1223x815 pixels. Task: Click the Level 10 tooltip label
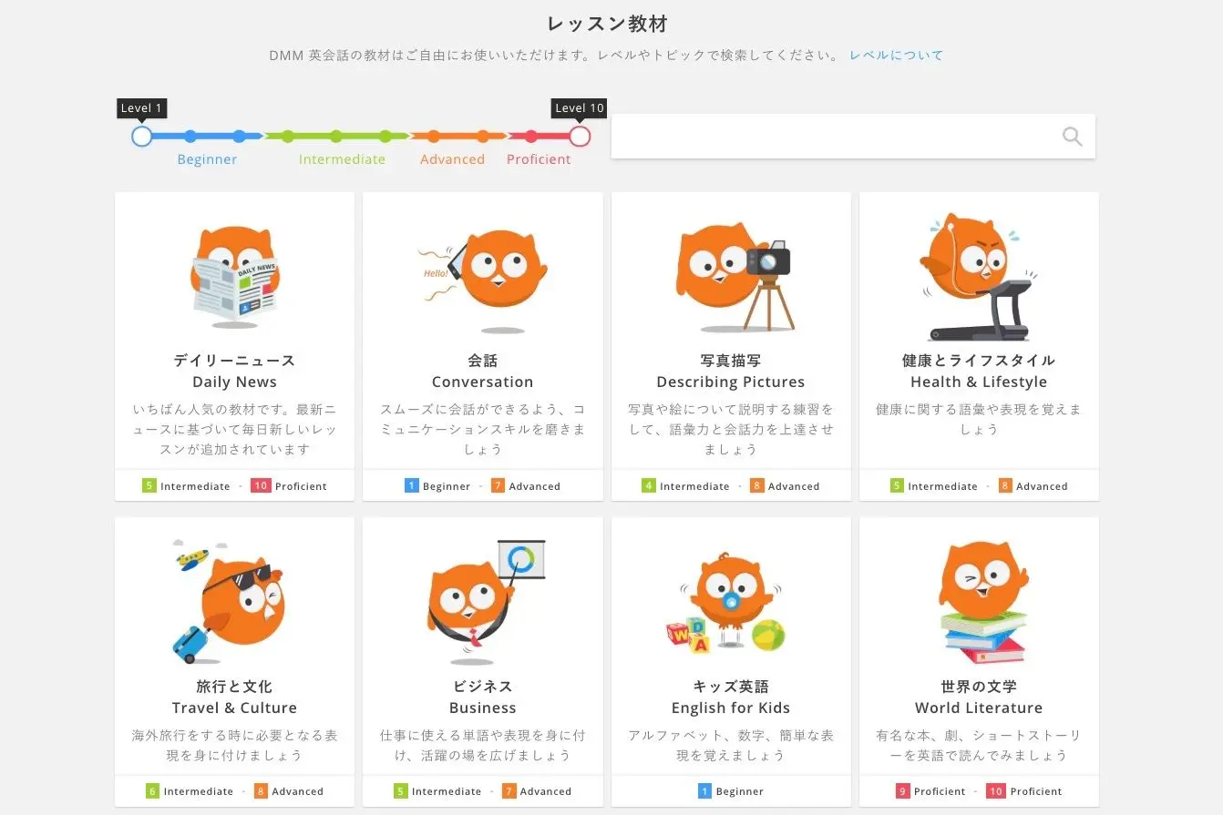point(580,107)
